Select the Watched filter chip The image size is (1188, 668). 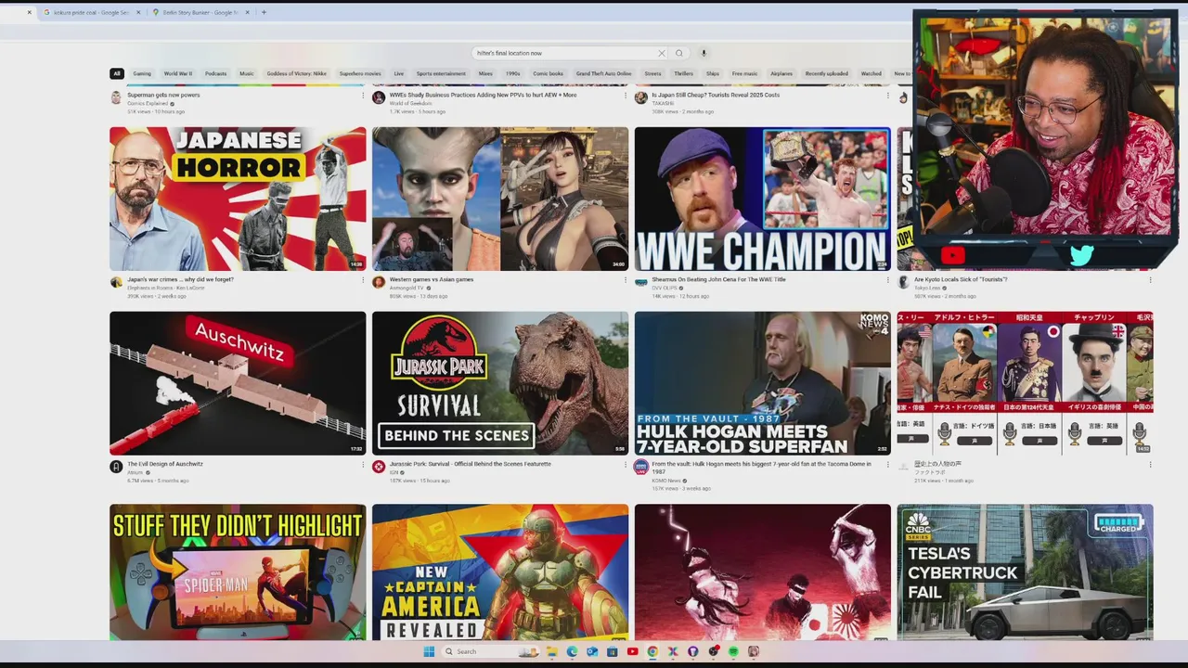[x=872, y=73]
